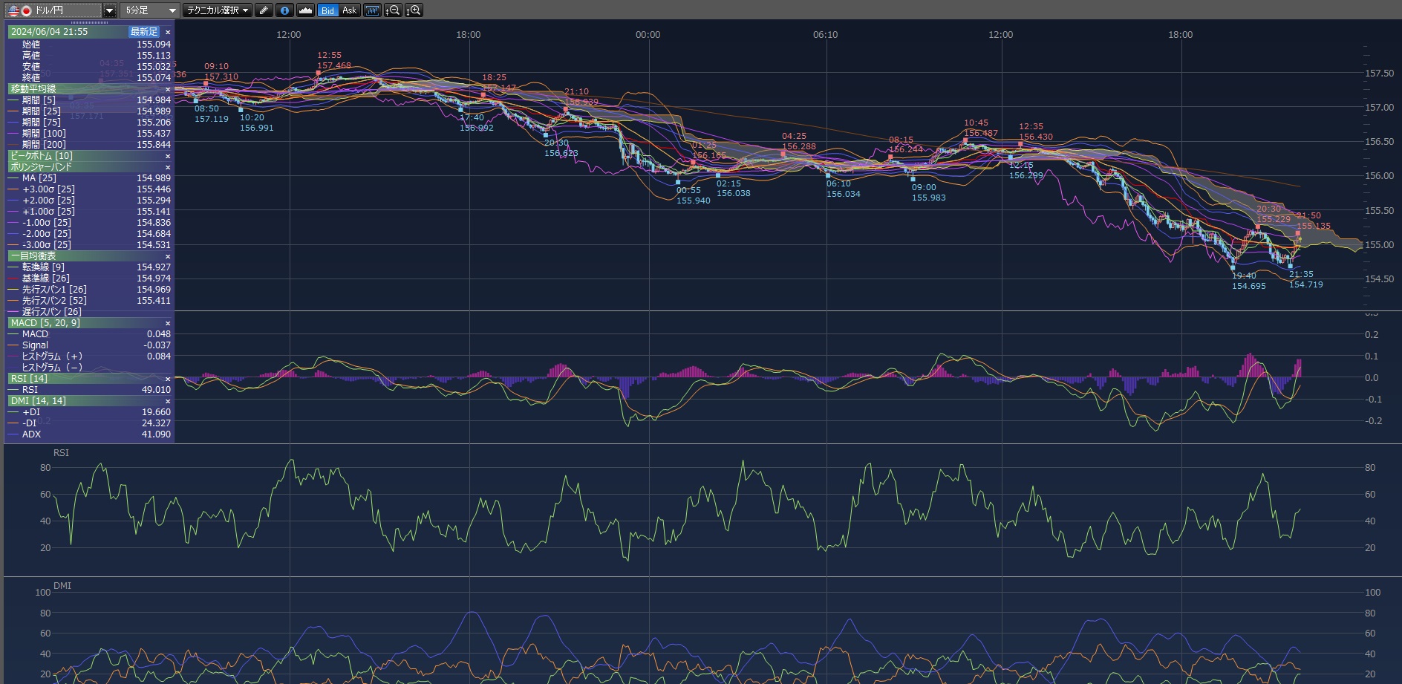Click the 21:35 bottom marker at 154.719

[1290, 266]
